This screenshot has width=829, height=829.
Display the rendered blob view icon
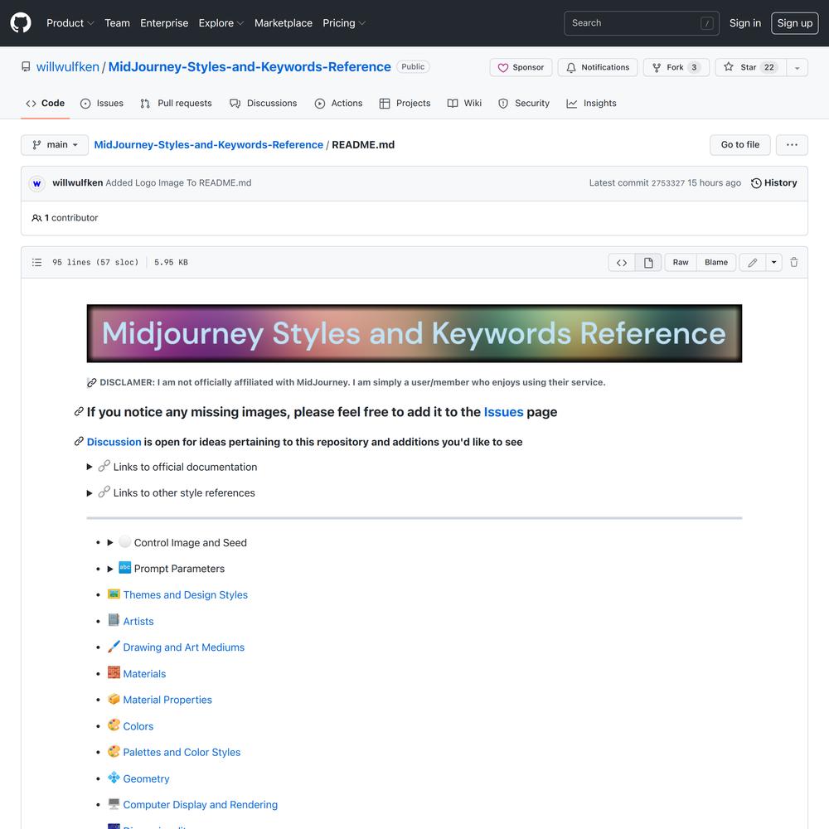tap(648, 262)
